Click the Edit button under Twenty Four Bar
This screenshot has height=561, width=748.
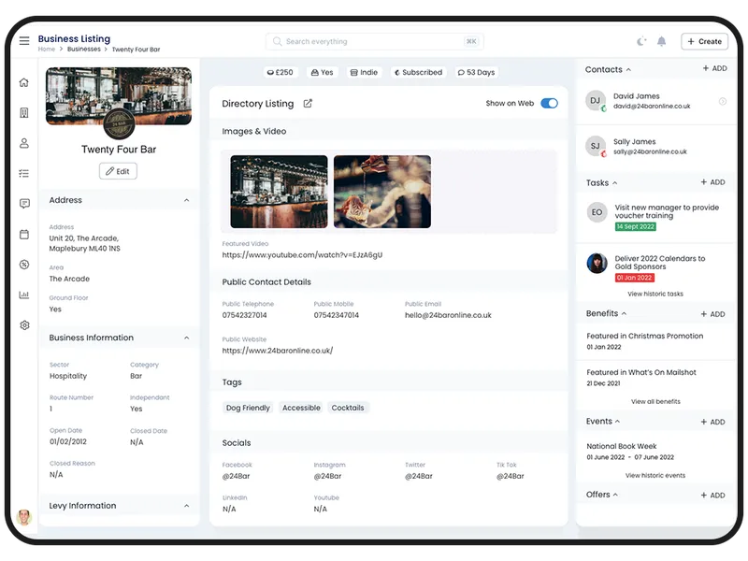pyautogui.click(x=118, y=171)
